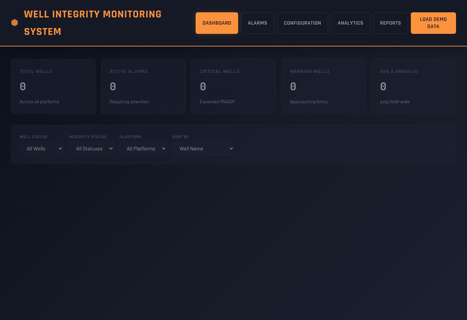Open the Sort By dropdown
The height and width of the screenshot is (320, 467).
[x=203, y=149]
